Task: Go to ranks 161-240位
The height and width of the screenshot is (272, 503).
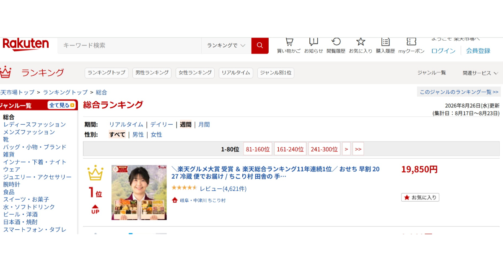Action: point(290,149)
